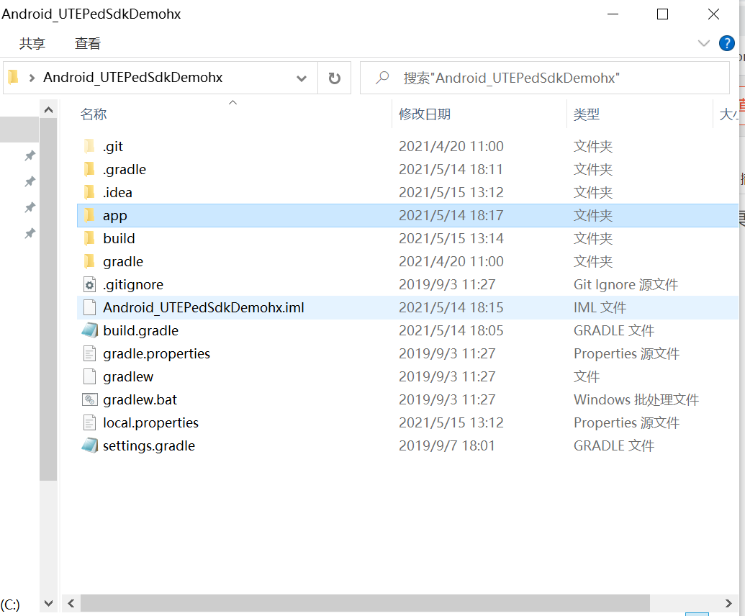
Task: Open the address bar history dropdown
Action: click(301, 78)
